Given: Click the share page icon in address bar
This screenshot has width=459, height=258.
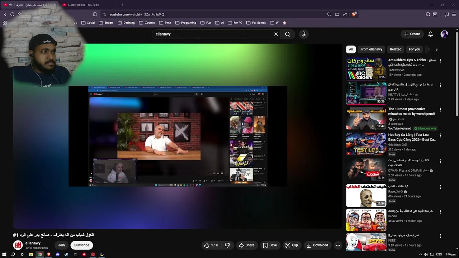Looking at the screenshot, I should (x=345, y=14).
